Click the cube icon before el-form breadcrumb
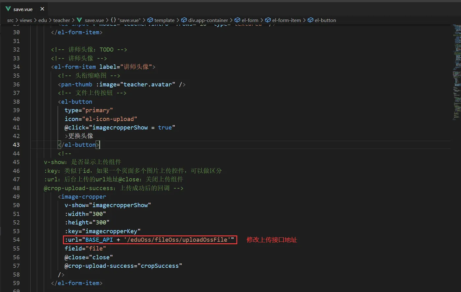This screenshot has width=461, height=292. tap(237, 20)
